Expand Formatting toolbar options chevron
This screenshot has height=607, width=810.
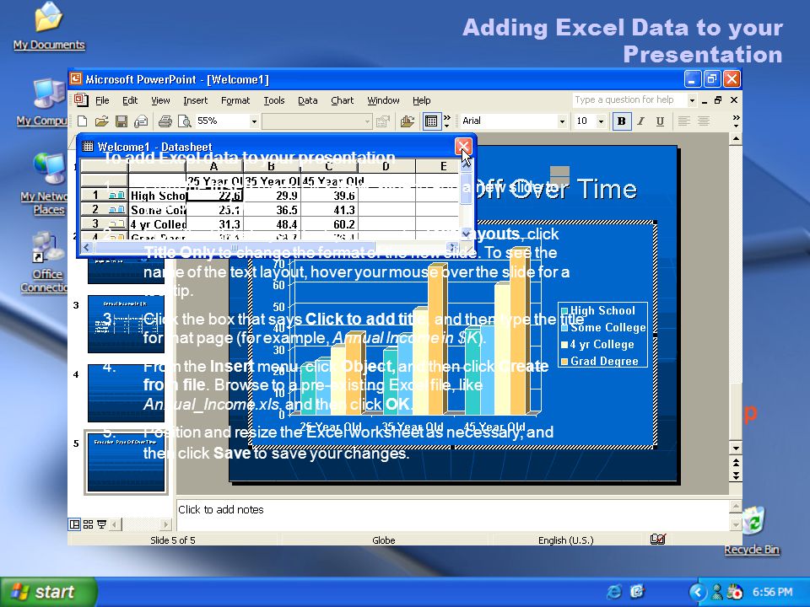point(736,121)
